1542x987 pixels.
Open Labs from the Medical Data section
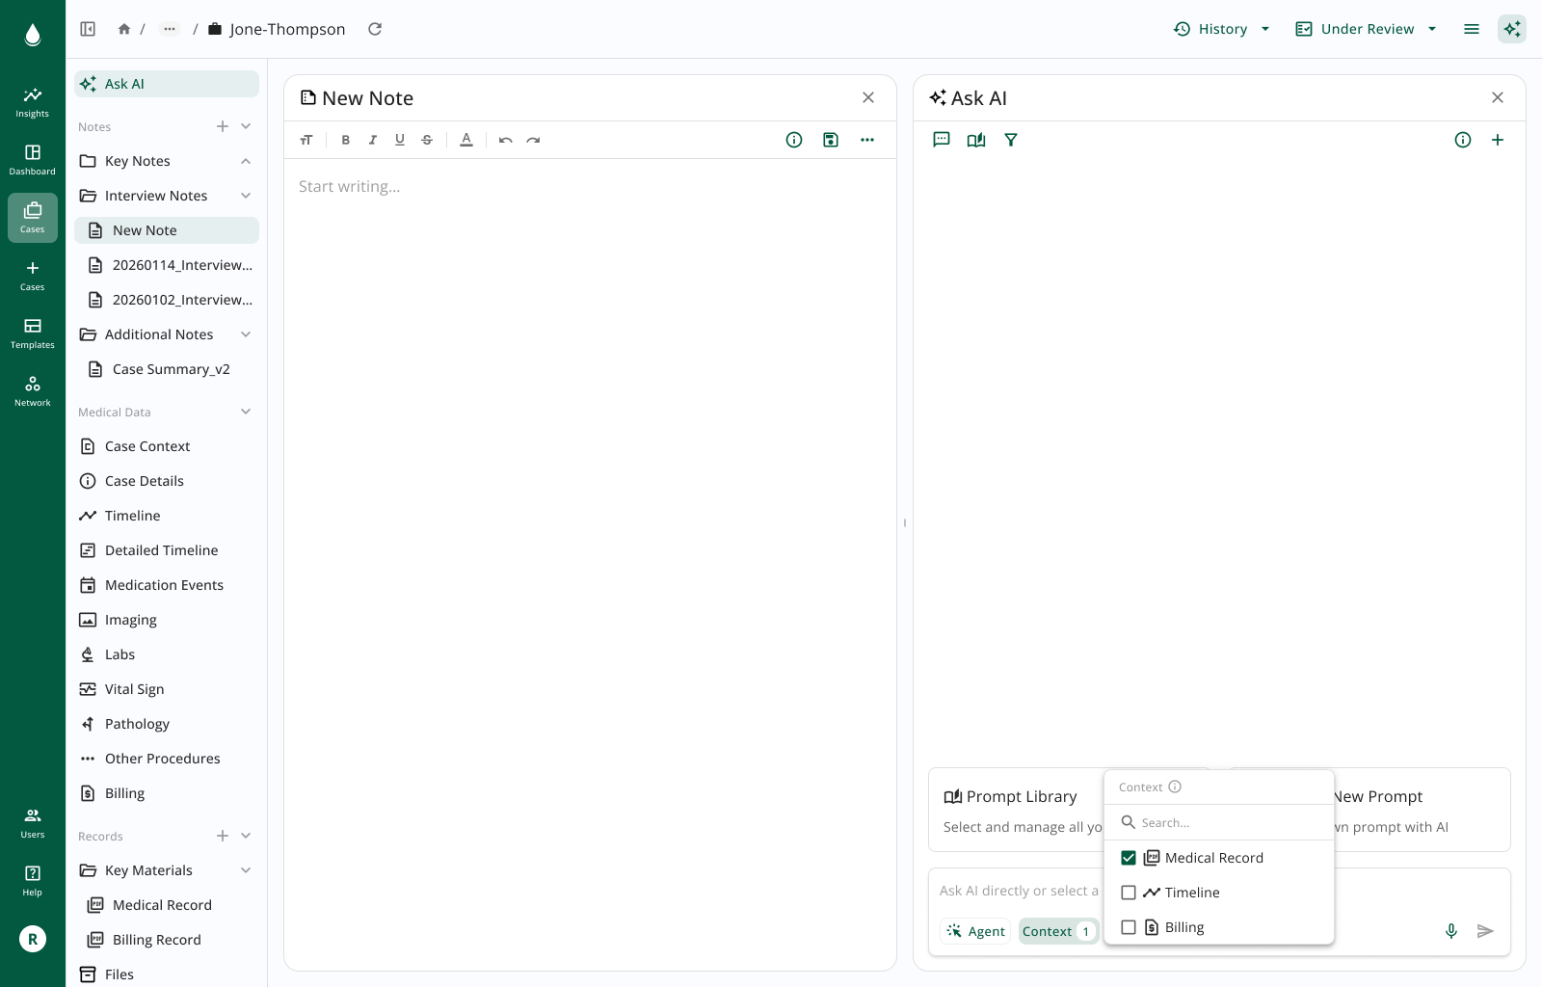pos(120,654)
